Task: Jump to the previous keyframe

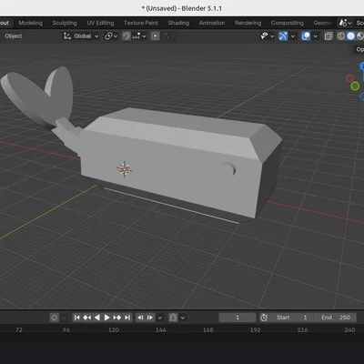Action: (87, 318)
